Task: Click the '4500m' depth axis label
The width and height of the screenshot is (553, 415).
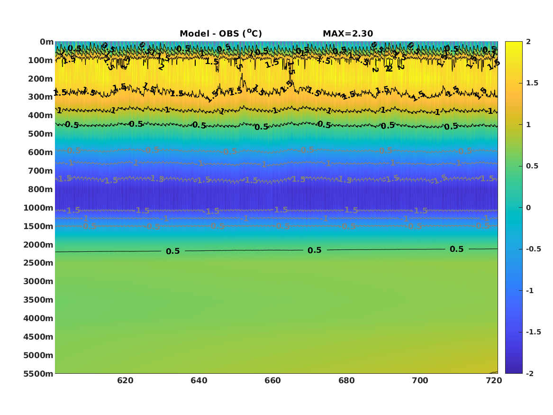Action: [x=38, y=337]
